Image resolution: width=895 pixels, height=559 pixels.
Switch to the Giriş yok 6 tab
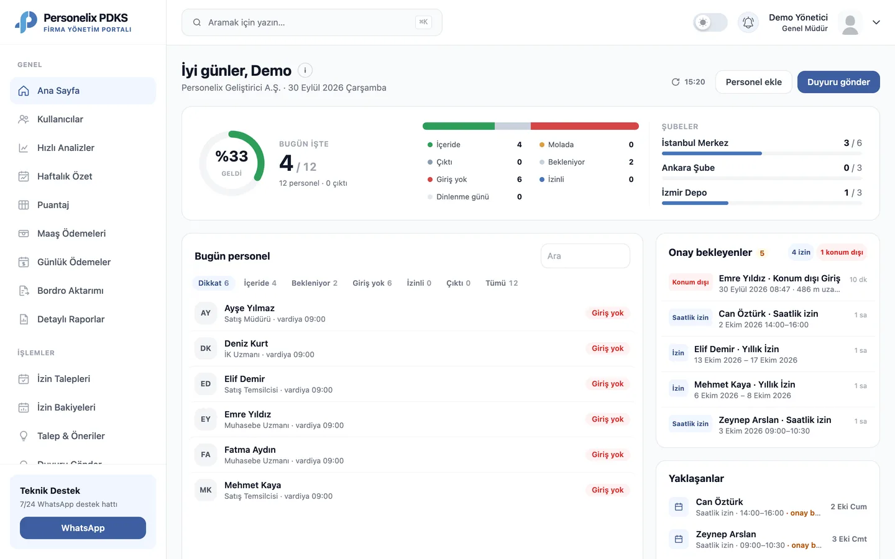pyautogui.click(x=372, y=283)
